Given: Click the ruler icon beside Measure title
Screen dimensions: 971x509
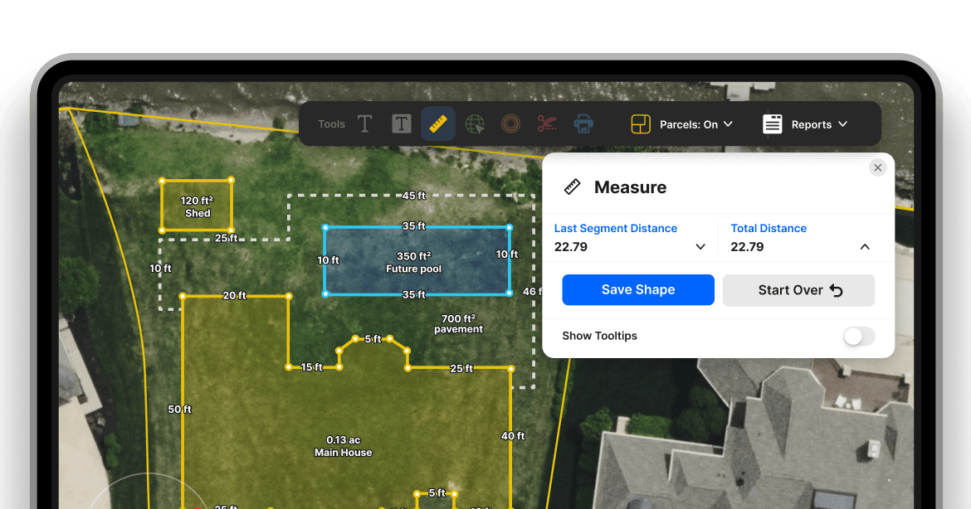Looking at the screenshot, I should 572,187.
